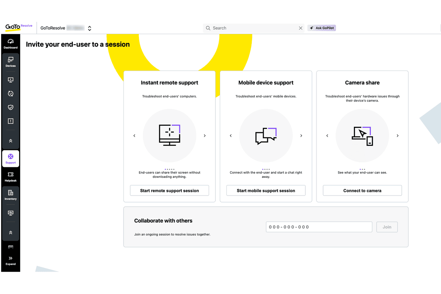Open Ask GoPilot assistant
The width and height of the screenshot is (441, 294).
tap(322, 28)
